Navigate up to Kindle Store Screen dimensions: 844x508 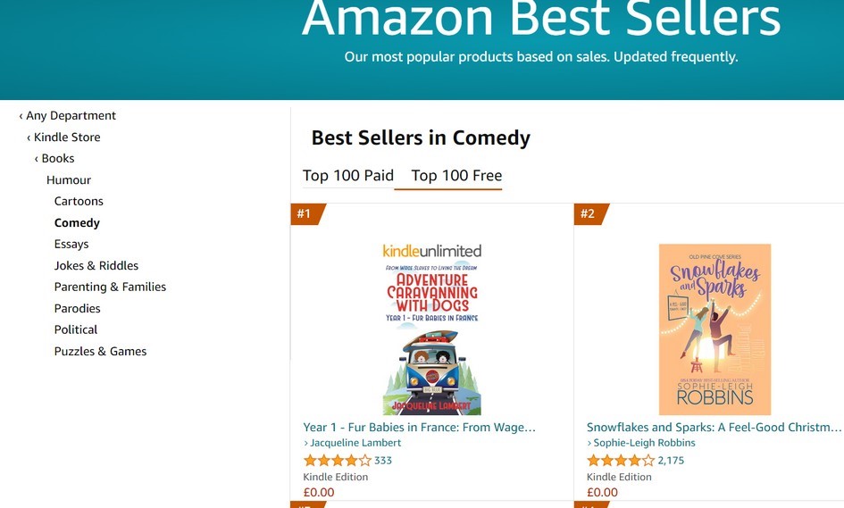coord(66,137)
